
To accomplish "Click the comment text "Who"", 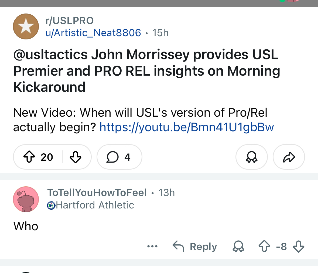I will click(x=26, y=226).
